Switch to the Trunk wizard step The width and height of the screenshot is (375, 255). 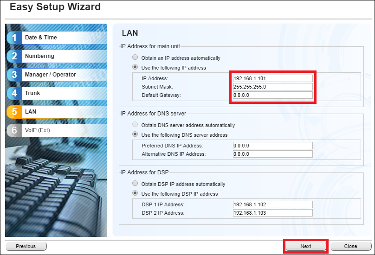(57, 93)
